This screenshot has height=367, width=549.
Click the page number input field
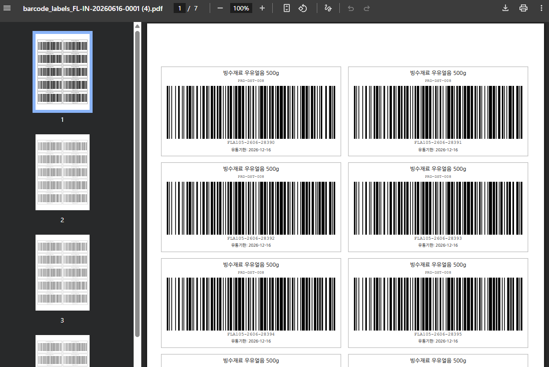[x=180, y=8]
